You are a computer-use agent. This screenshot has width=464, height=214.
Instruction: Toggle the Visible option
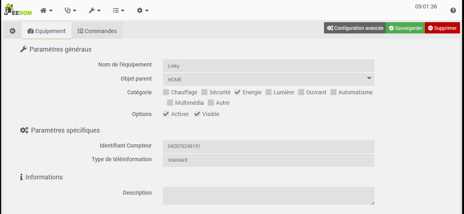tap(197, 114)
